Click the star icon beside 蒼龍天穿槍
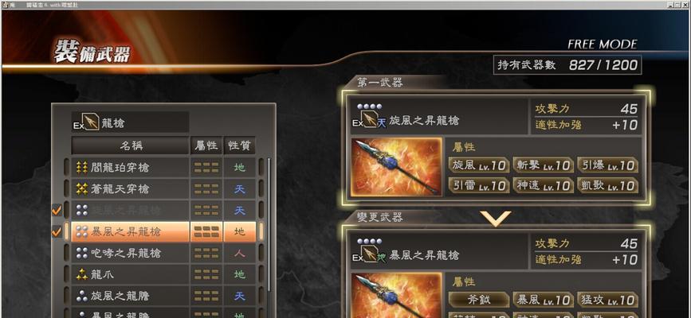This screenshot has height=318, width=691. [x=82, y=189]
